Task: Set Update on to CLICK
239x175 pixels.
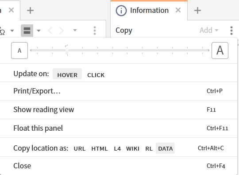Action: pyautogui.click(x=96, y=75)
